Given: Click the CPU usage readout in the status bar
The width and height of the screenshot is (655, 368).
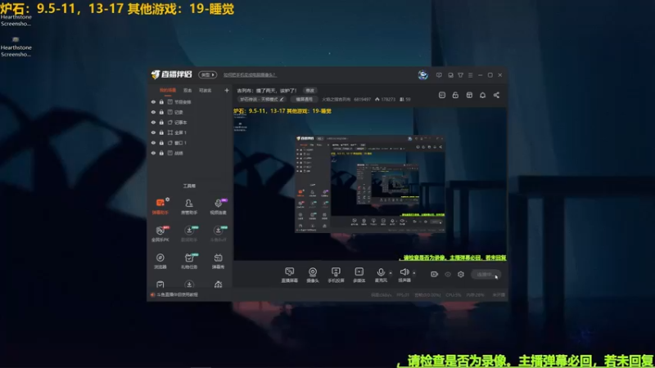Looking at the screenshot, I should (454, 294).
